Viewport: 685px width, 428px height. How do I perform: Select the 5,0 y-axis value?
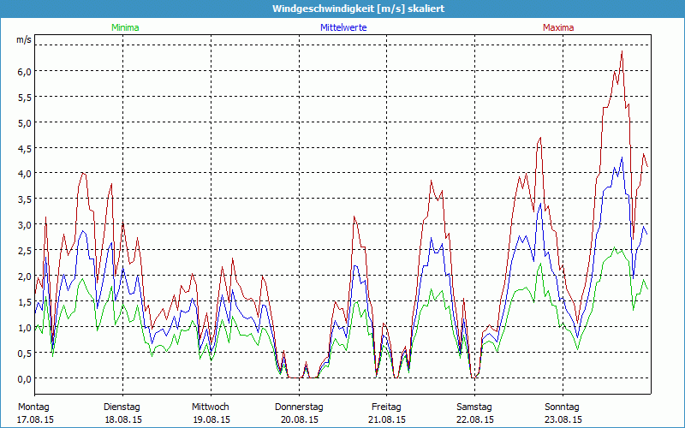[24, 123]
